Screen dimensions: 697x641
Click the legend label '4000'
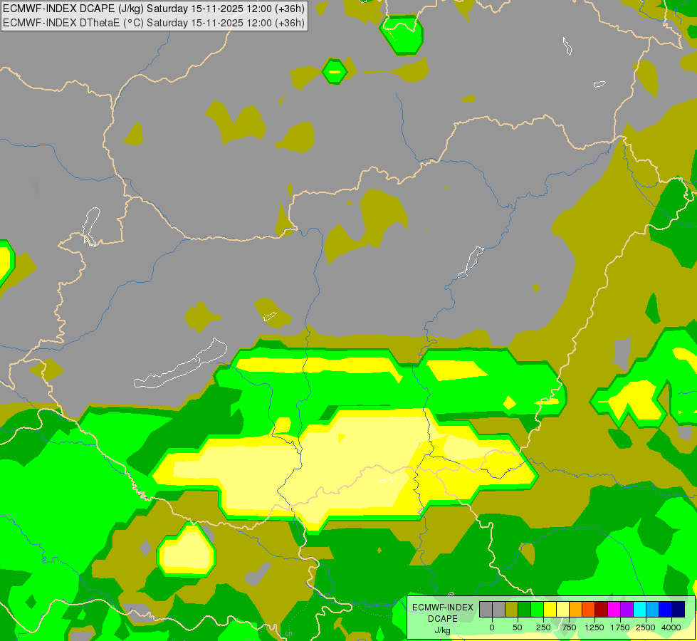coord(671,627)
